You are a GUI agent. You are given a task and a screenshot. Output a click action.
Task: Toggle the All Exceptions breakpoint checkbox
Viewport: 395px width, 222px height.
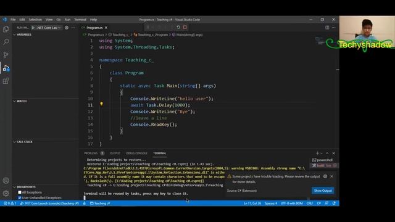click(x=20, y=192)
